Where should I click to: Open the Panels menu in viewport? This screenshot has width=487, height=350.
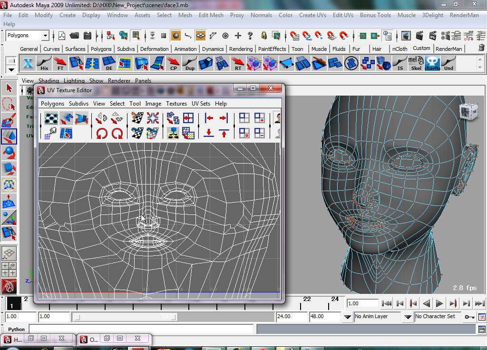[143, 81]
